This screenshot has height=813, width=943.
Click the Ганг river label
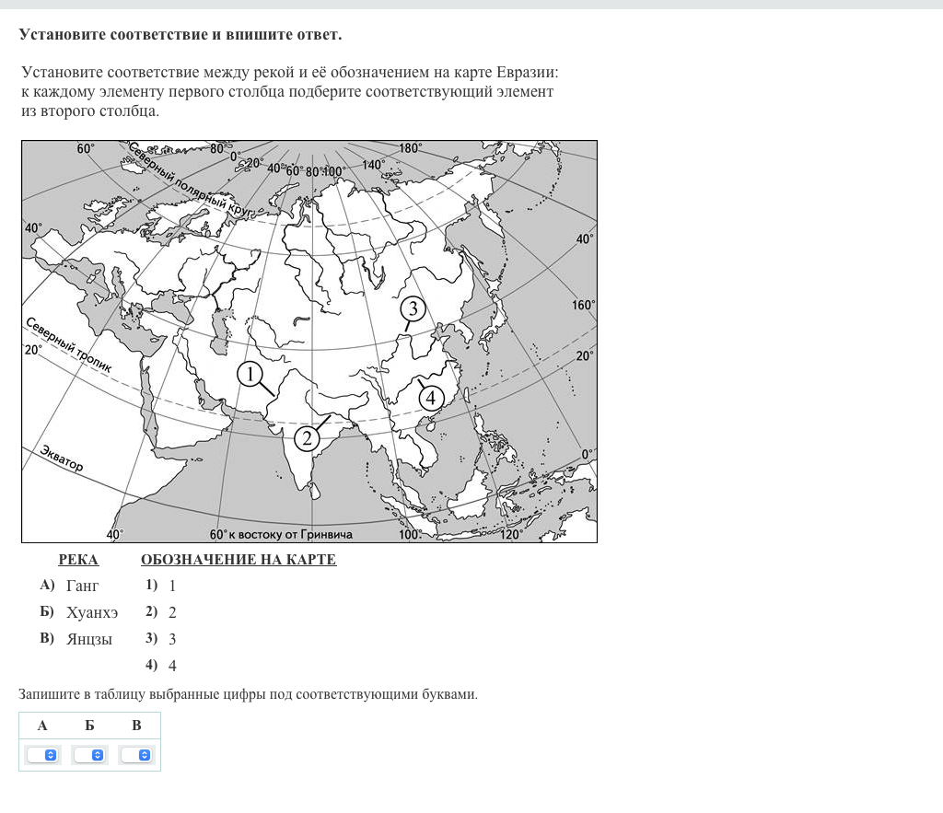tap(82, 586)
